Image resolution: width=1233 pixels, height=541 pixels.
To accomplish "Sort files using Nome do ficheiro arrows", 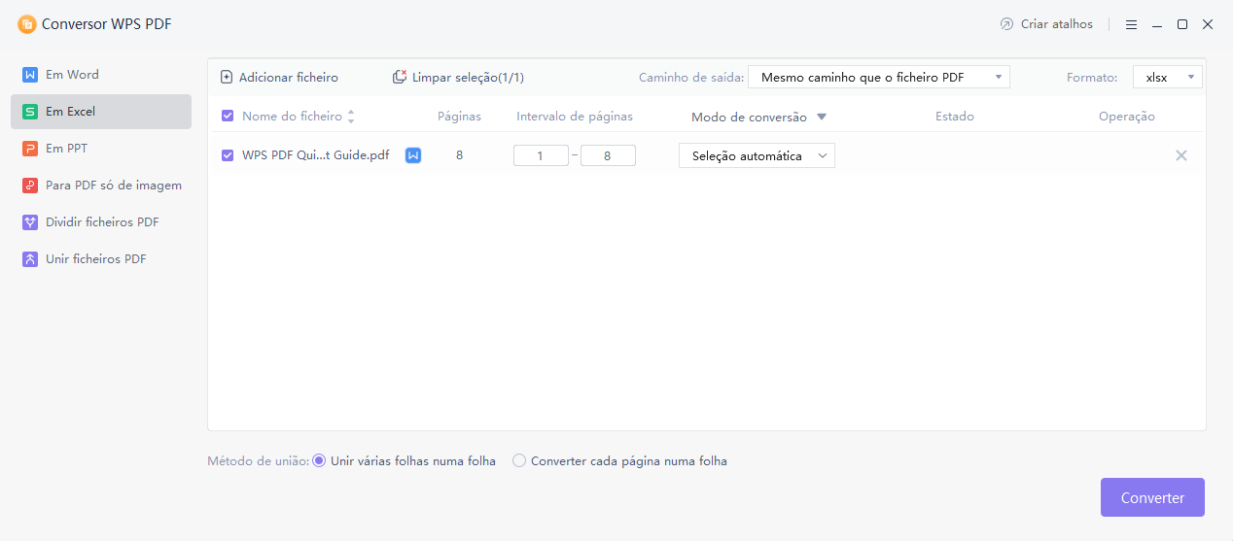I will [351, 117].
